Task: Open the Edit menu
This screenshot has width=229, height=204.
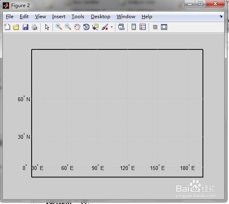Action: 24,17
